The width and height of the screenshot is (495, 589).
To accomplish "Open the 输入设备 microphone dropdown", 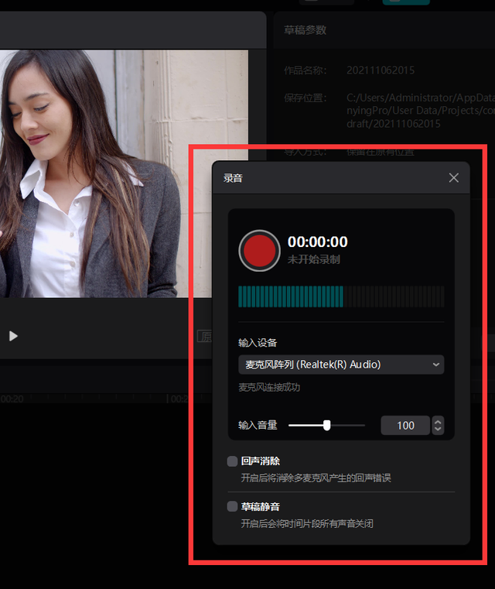I will pos(340,365).
